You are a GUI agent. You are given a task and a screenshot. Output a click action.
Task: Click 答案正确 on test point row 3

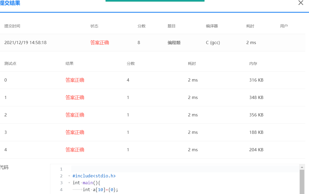(x=75, y=132)
